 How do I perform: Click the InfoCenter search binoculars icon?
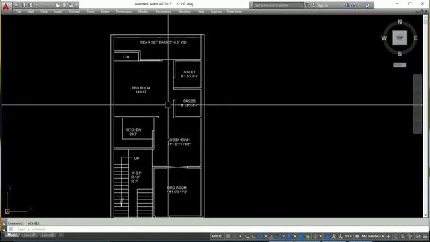click(x=307, y=5)
